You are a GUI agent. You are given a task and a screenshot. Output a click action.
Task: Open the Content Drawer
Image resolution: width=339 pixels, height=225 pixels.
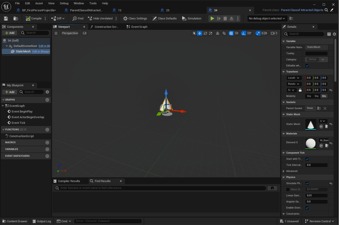(x=15, y=221)
